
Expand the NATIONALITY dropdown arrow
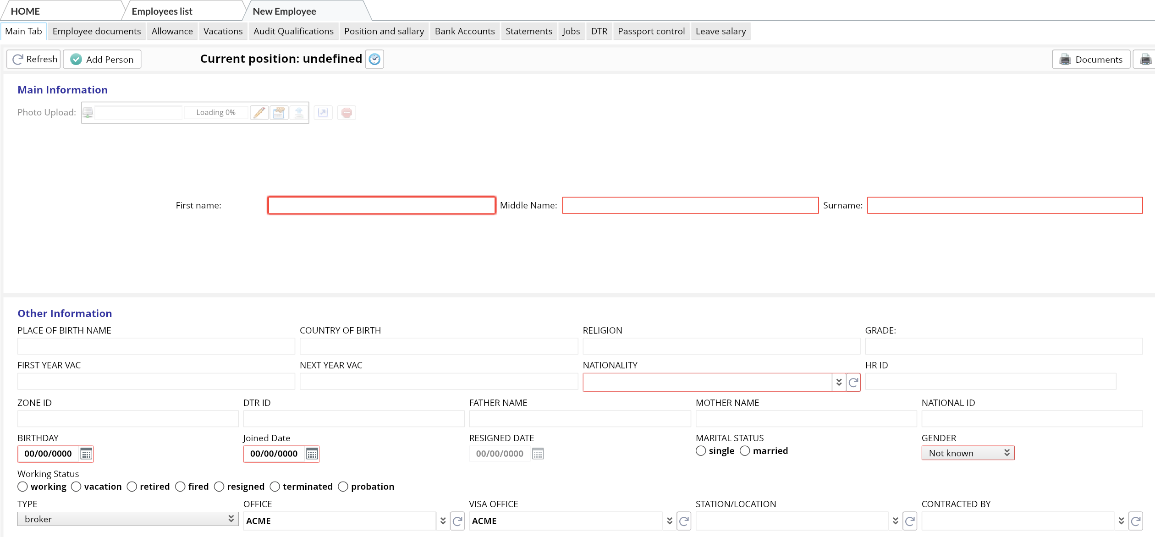click(x=839, y=382)
